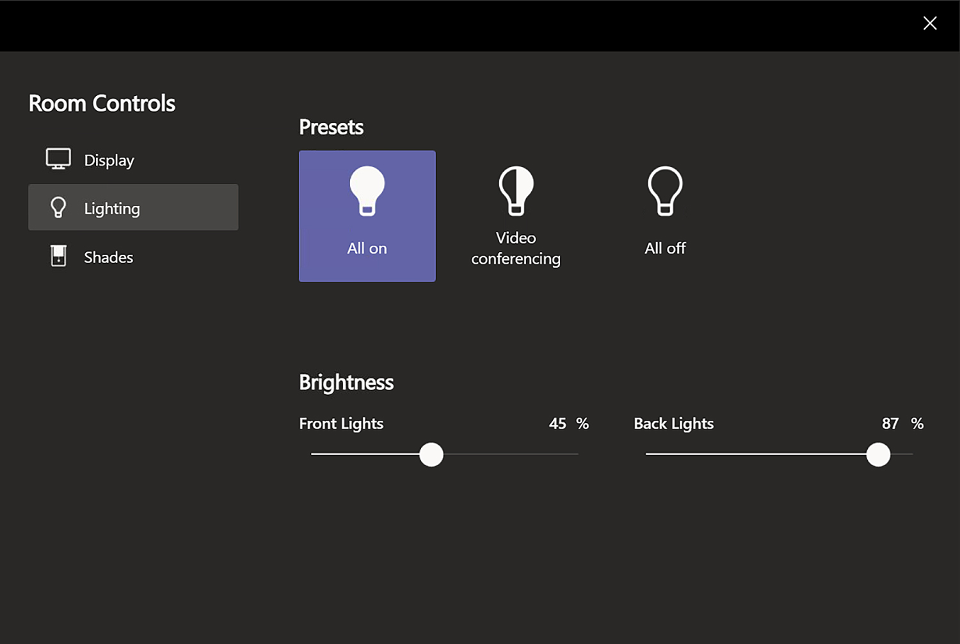Viewport: 960px width, 644px height.
Task: Click the Back Lights label
Action: [x=674, y=424]
